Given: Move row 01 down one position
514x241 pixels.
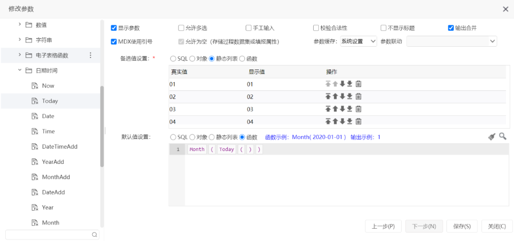Looking at the screenshot, I should (343, 84).
